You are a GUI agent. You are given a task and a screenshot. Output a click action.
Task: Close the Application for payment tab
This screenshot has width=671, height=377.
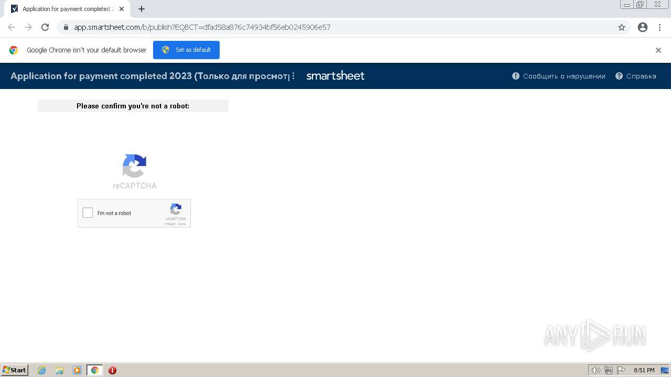tap(122, 9)
